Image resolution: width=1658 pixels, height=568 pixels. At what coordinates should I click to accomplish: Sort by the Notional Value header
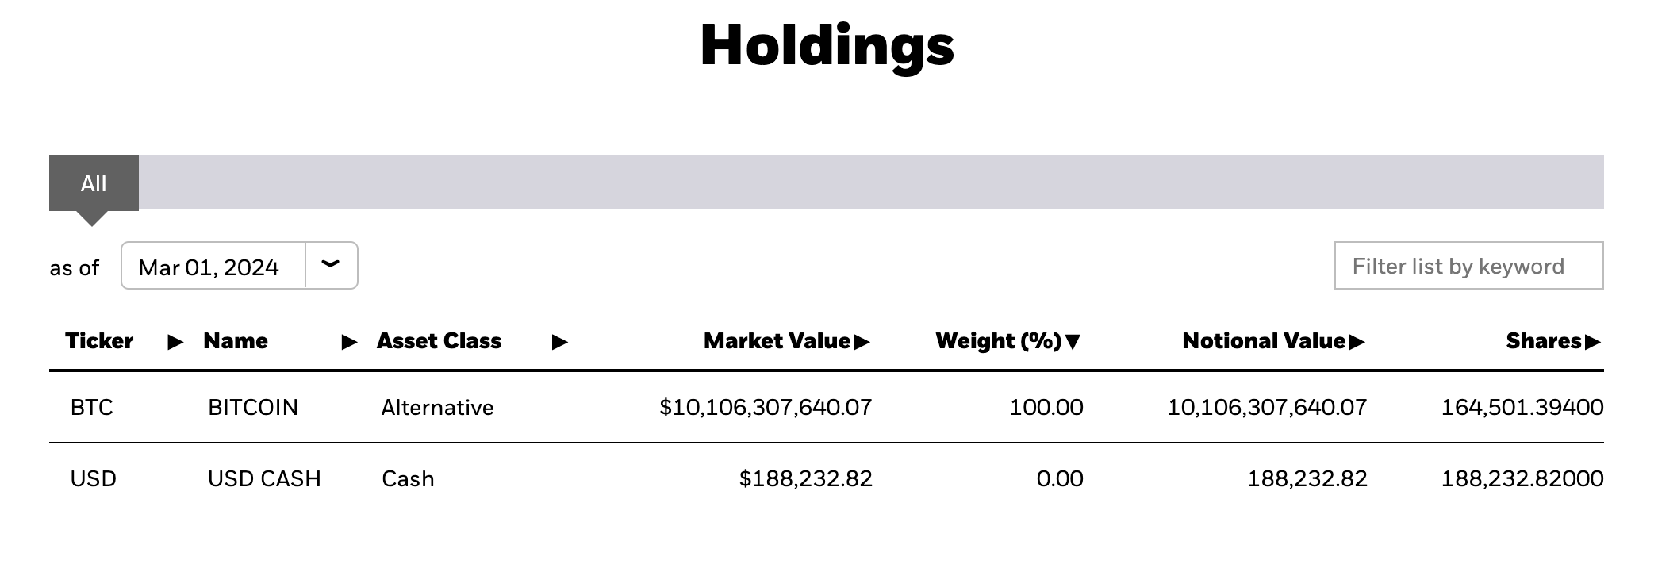(1264, 341)
